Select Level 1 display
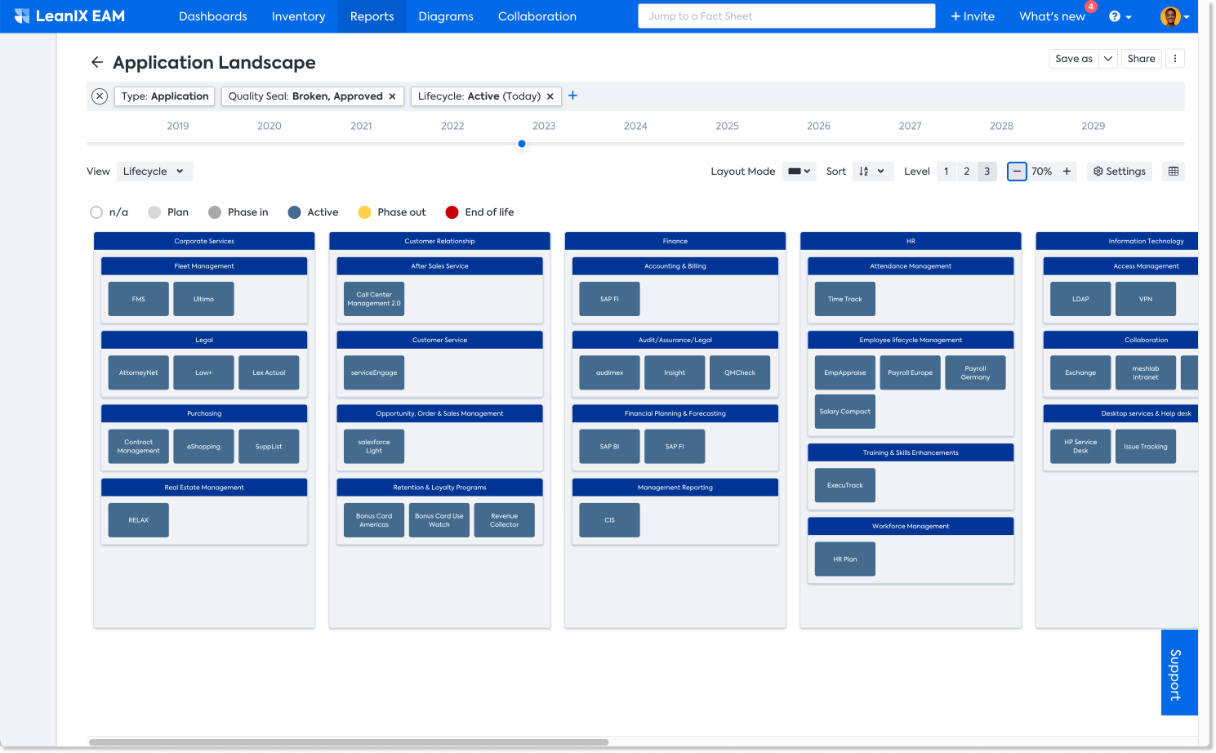 pyautogui.click(x=947, y=172)
